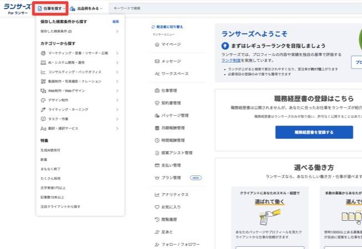This screenshot has width=362, height=249.
Task: Open パッケージ管理 icon in sidebar
Action: [x=157, y=116]
